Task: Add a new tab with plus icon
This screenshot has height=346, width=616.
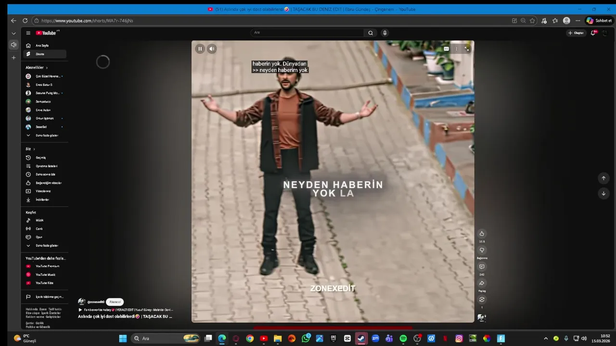Action: [13, 58]
